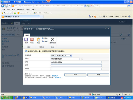The image size is (133, 100).
Task: Click the Add to Favorites Bar icon
Action: coord(15,13)
